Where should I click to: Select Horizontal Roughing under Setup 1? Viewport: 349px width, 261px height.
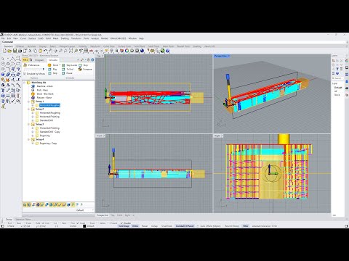[x=49, y=105]
